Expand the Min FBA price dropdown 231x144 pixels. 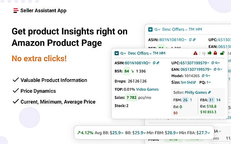click(x=203, y=133)
